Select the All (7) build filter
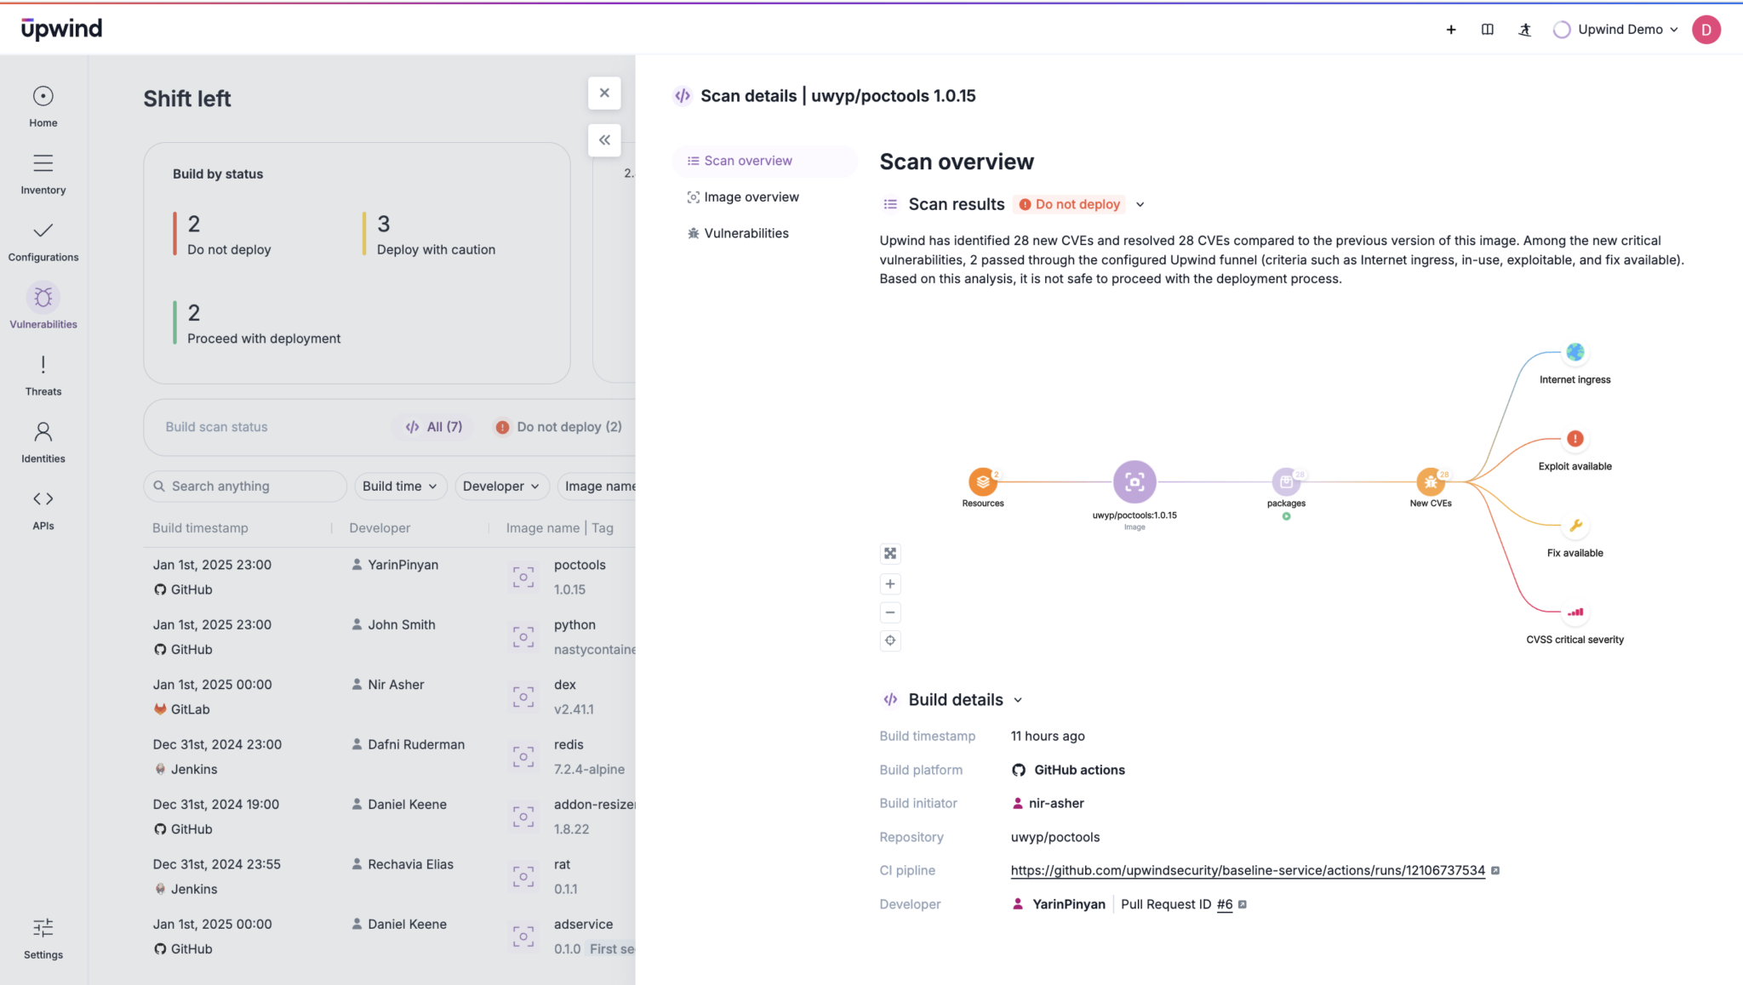The width and height of the screenshot is (1743, 985). coord(434,427)
